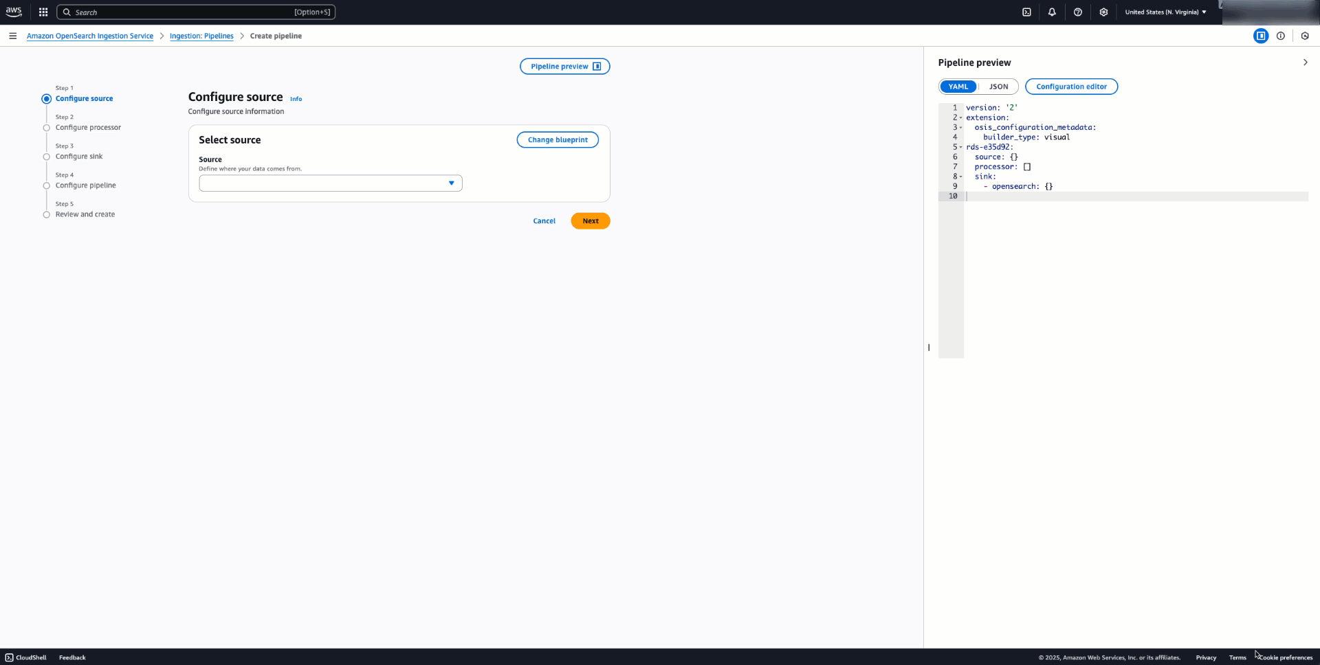
Task: Switch preview format to YAML
Action: (x=958, y=87)
